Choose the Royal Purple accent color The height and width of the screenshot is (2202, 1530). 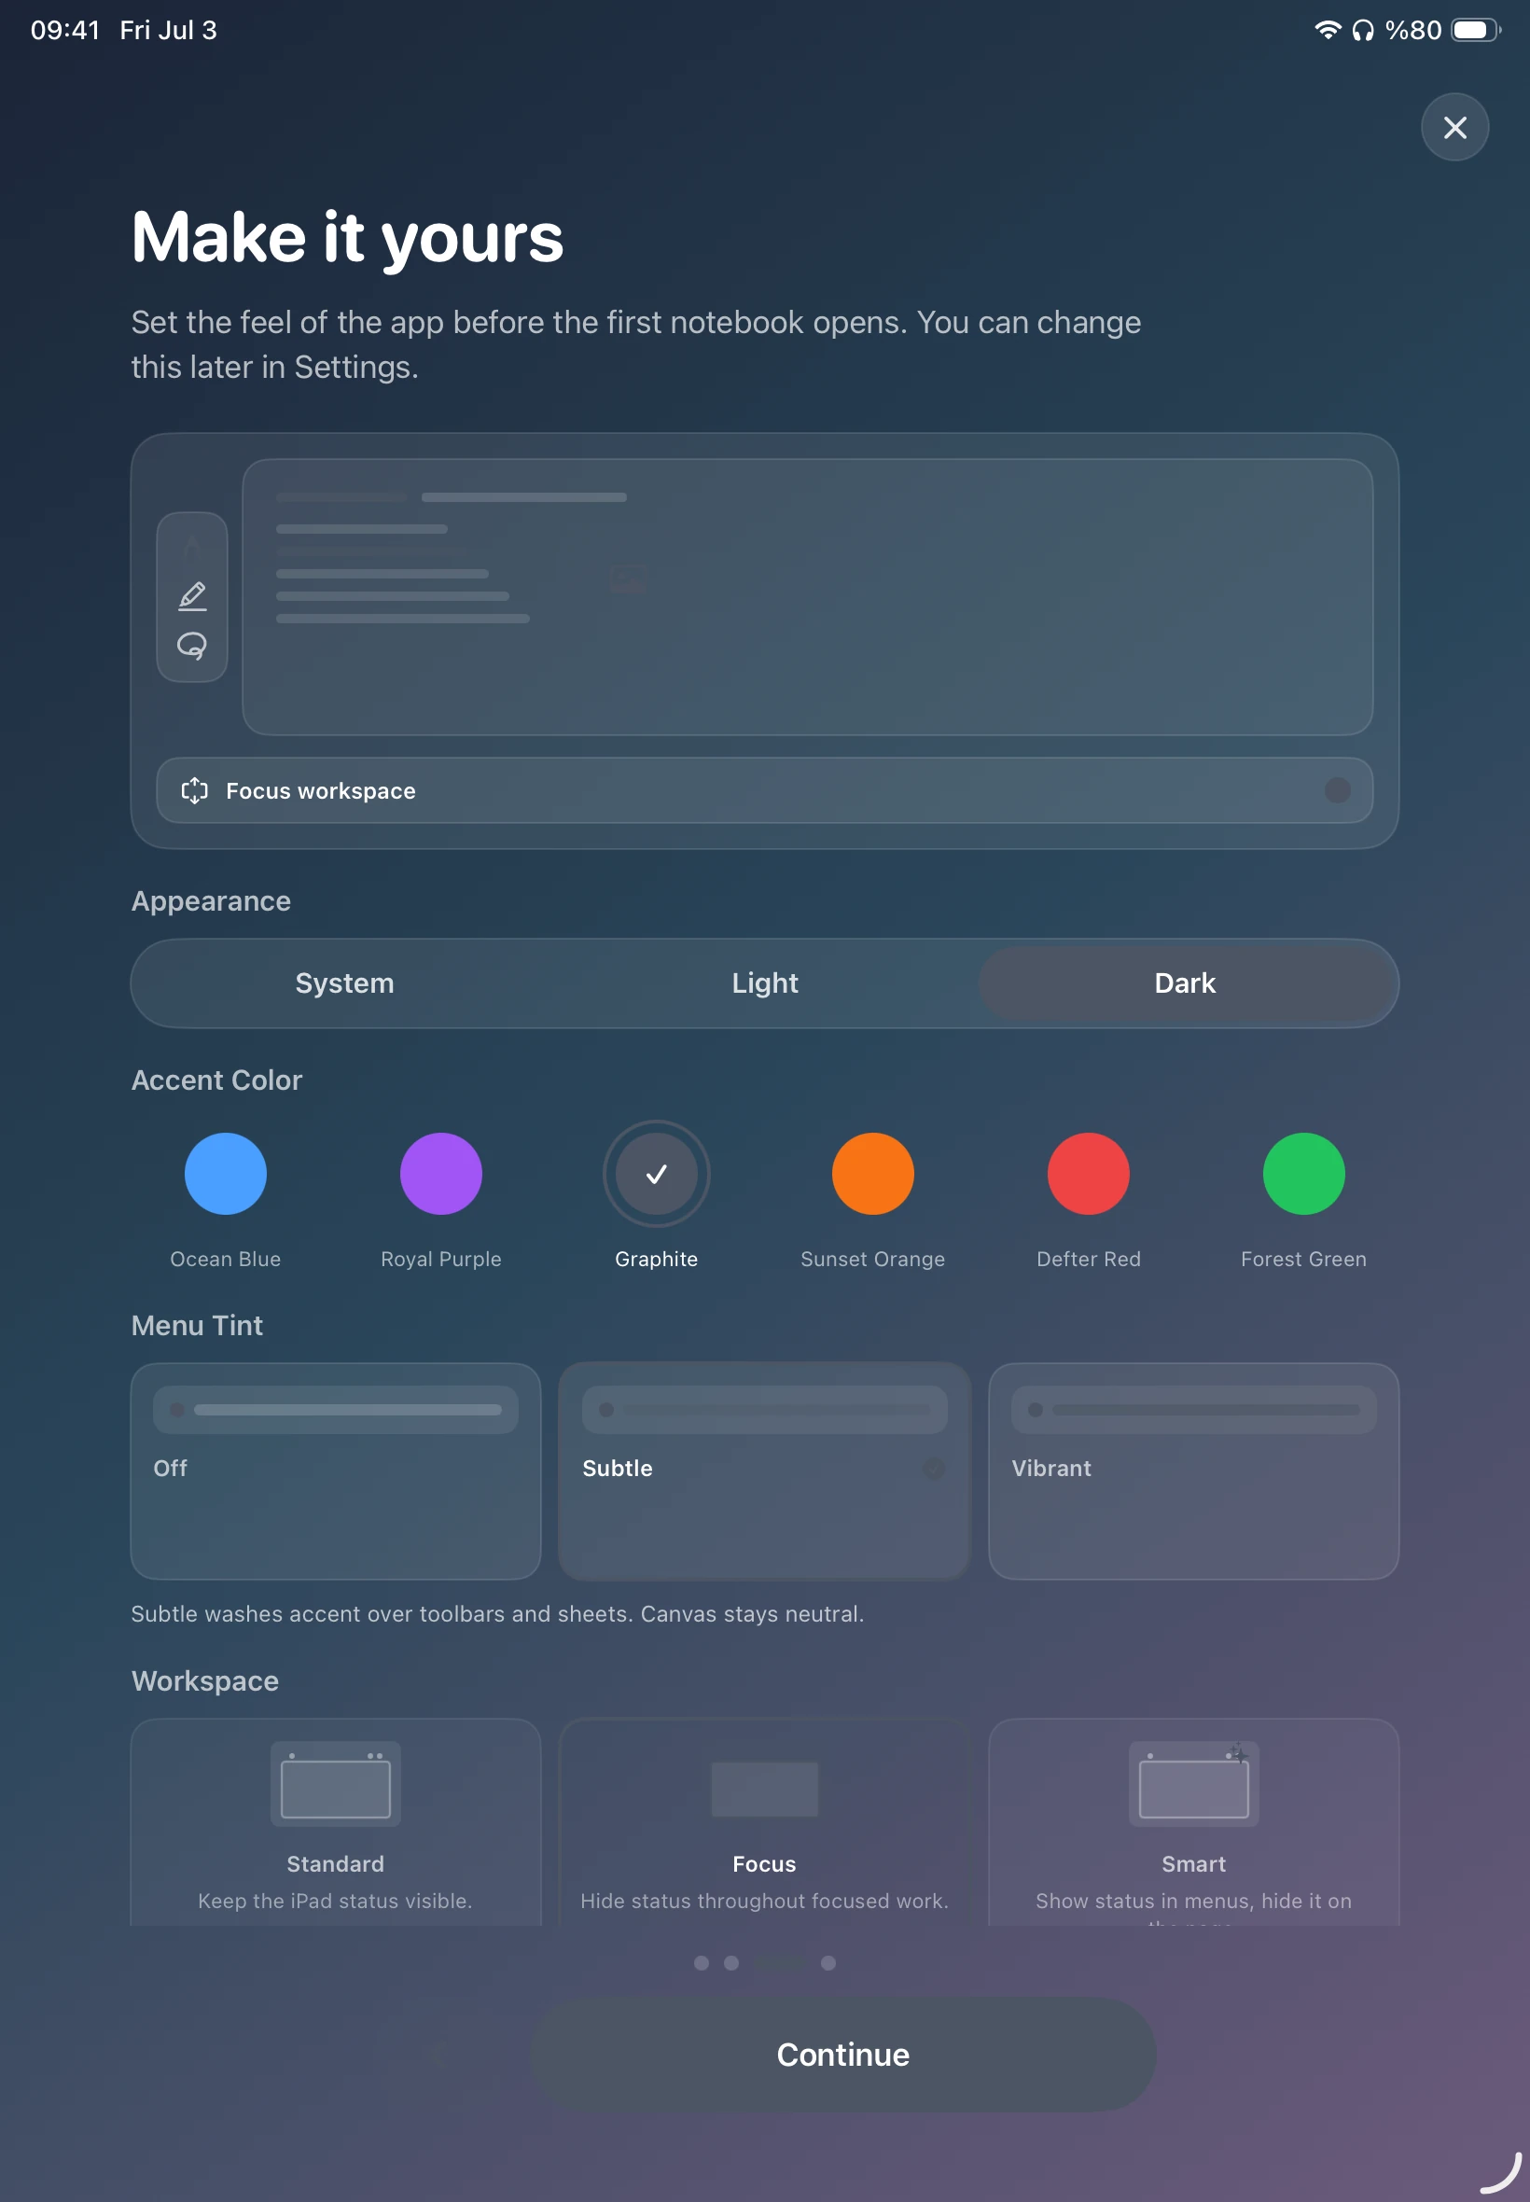pyautogui.click(x=441, y=1174)
